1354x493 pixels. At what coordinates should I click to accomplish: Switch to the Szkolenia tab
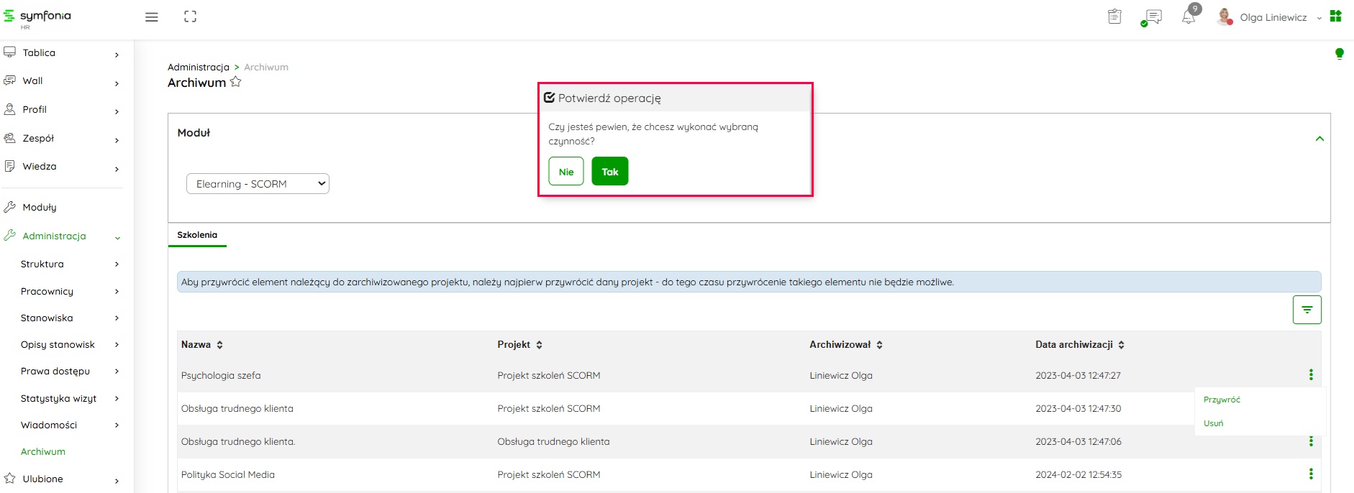[x=197, y=235]
